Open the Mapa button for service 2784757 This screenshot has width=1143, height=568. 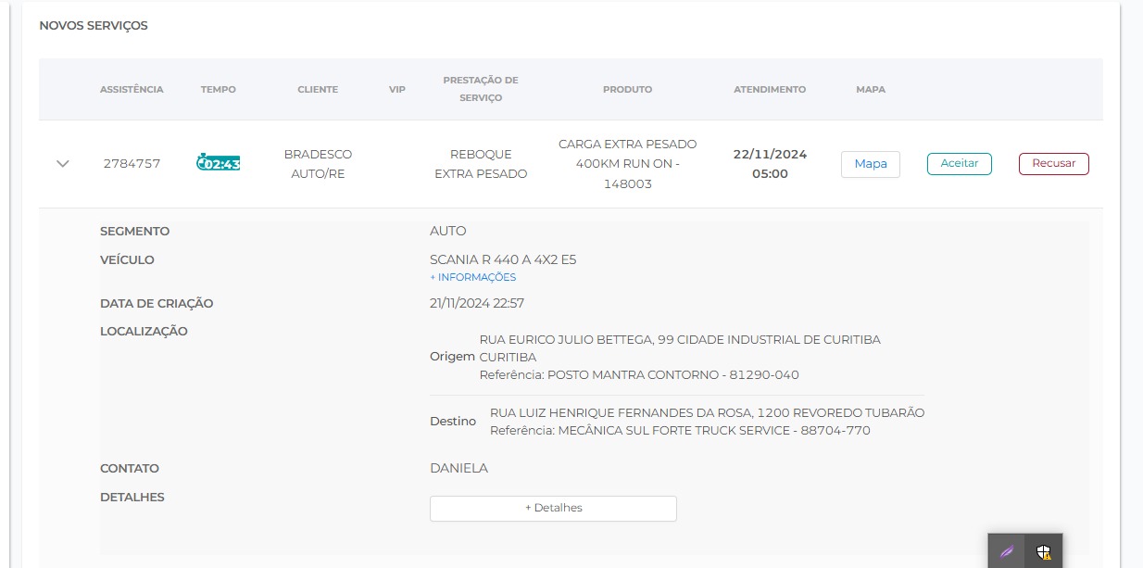871,164
